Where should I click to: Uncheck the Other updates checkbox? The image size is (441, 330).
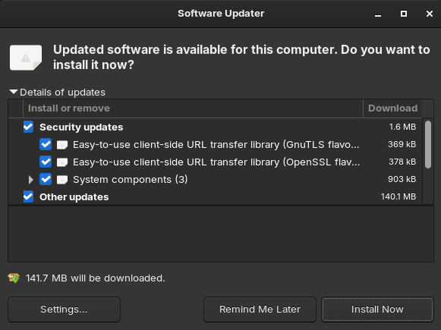click(x=28, y=196)
